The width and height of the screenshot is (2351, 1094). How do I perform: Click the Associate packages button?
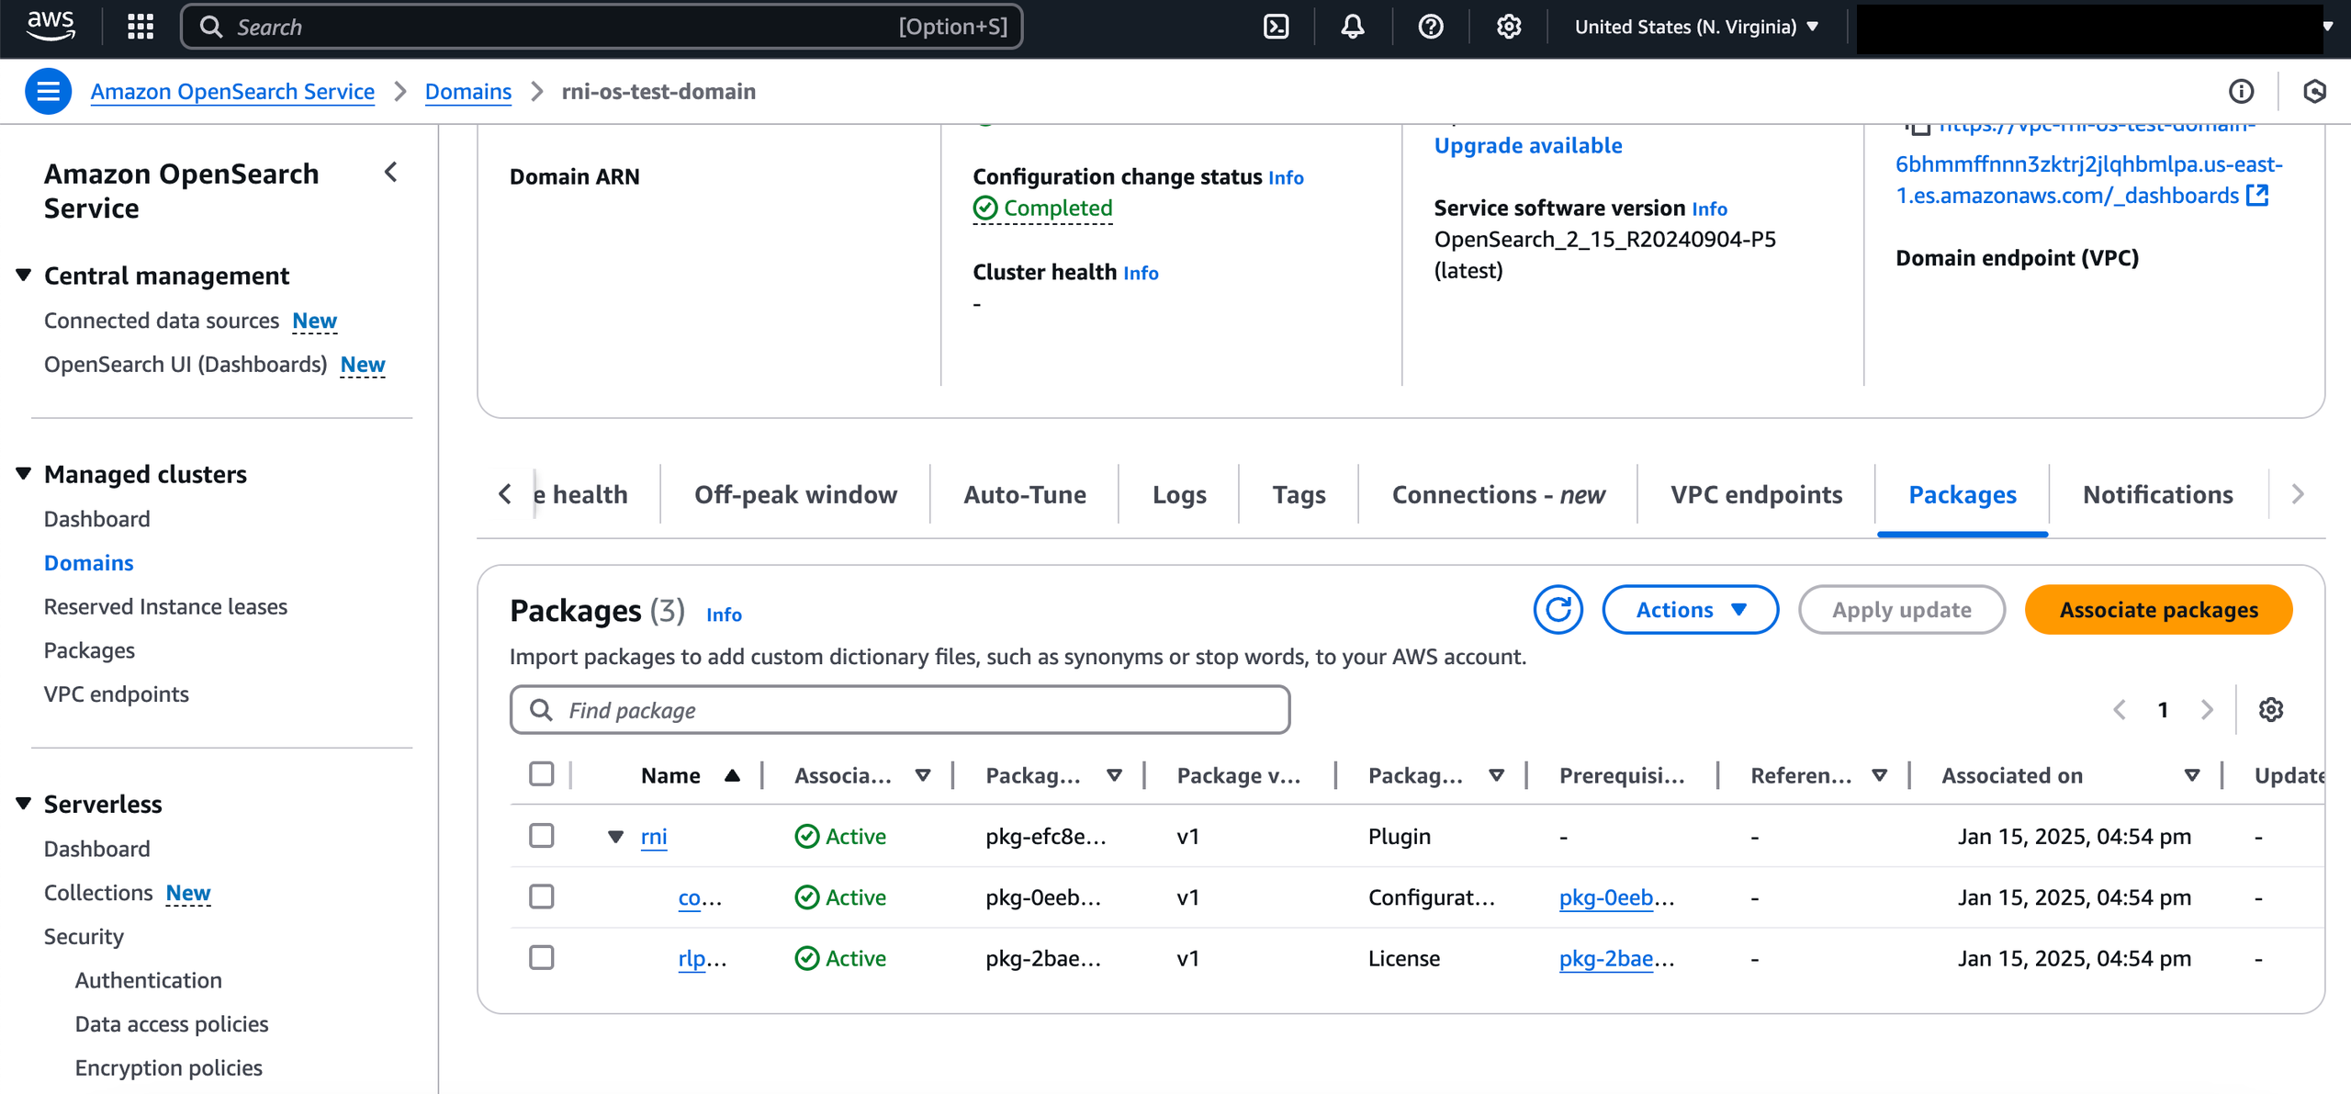[2158, 610]
